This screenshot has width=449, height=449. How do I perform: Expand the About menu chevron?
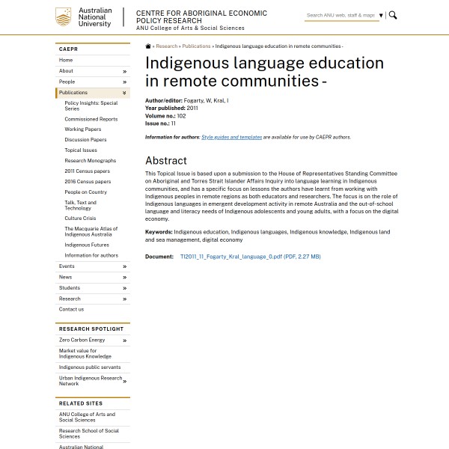click(124, 71)
